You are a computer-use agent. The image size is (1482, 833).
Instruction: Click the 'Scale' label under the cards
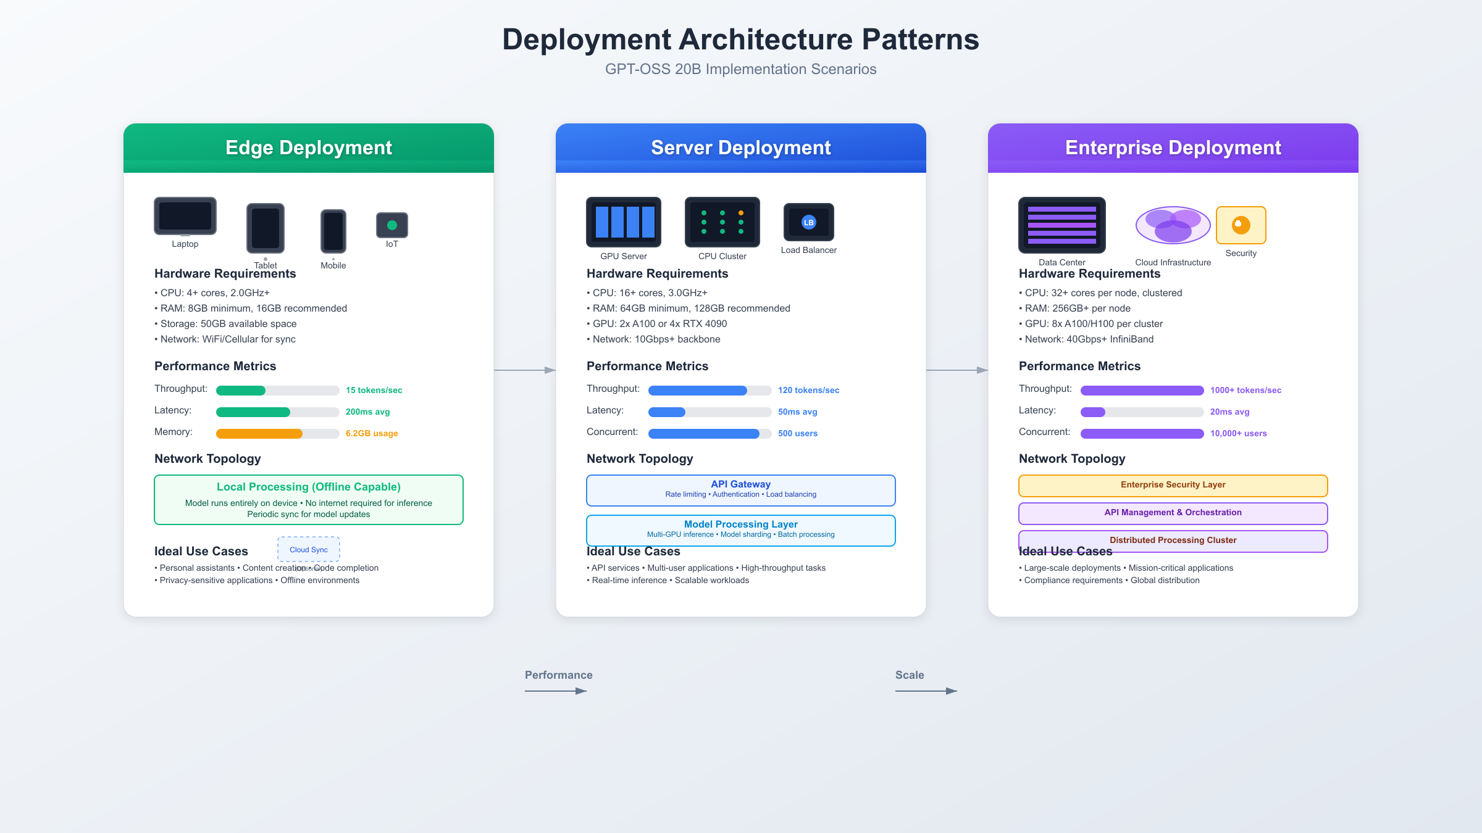[x=910, y=675]
